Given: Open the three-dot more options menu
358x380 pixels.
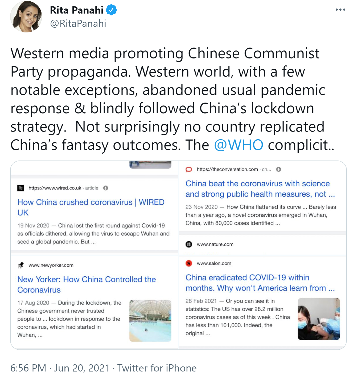Looking at the screenshot, I should (x=340, y=10).
